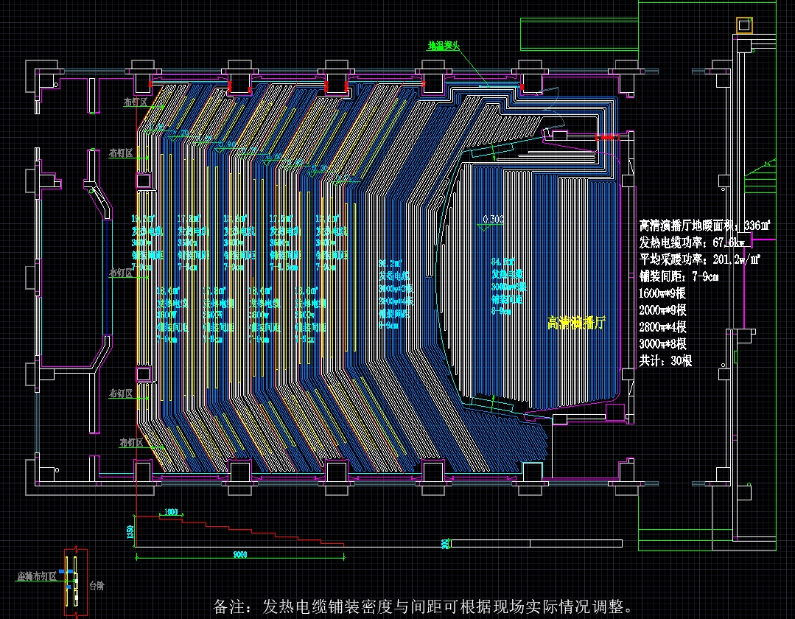
Task: Select the 地温探头 sensor label
Action: point(444,46)
